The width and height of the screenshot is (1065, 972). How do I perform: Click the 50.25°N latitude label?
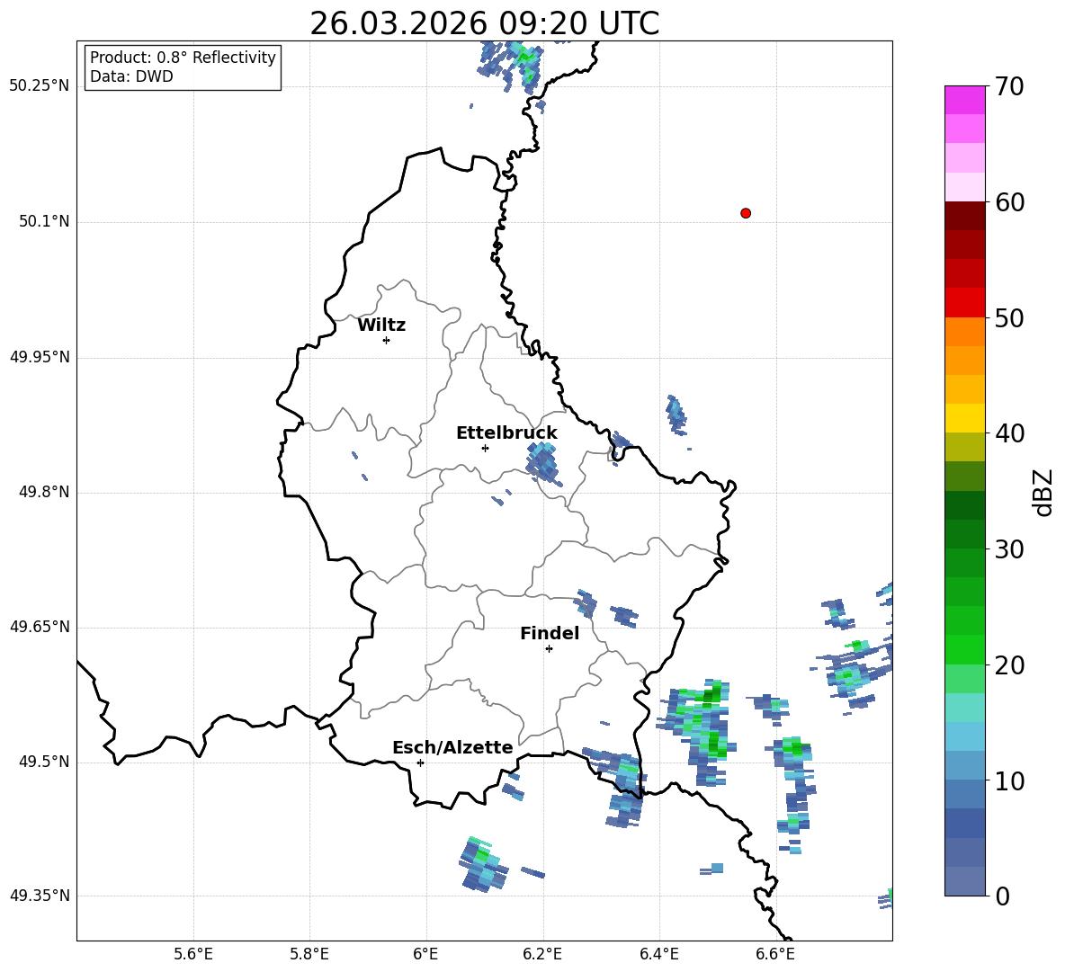point(40,86)
